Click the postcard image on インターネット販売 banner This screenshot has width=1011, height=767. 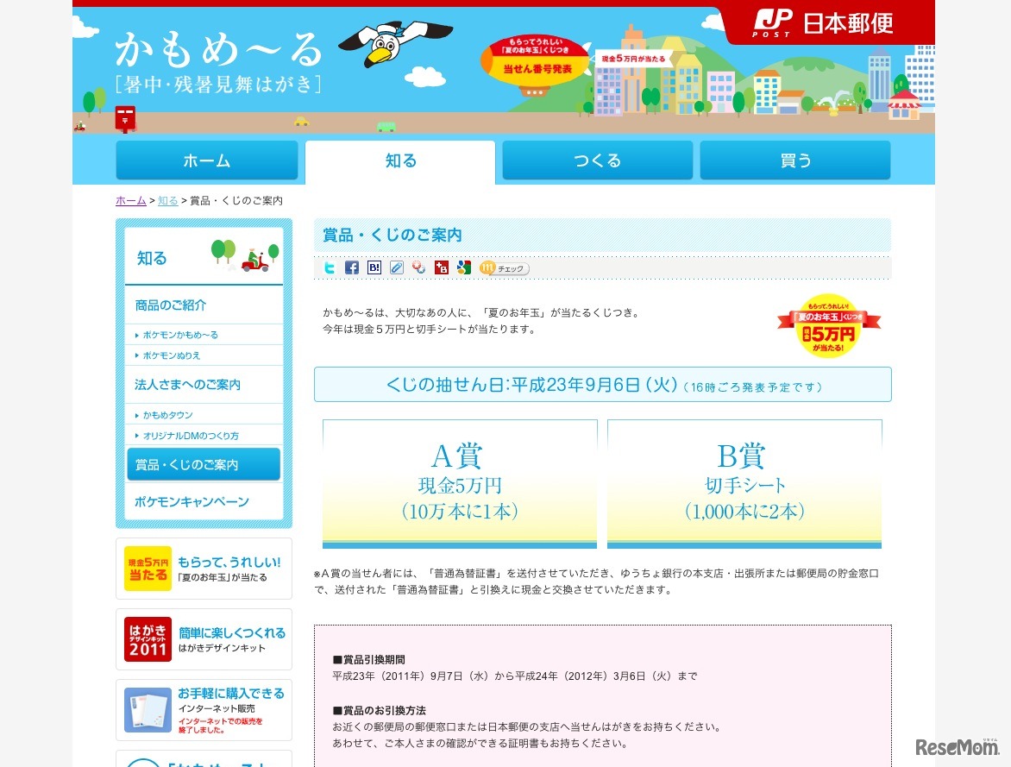[148, 710]
